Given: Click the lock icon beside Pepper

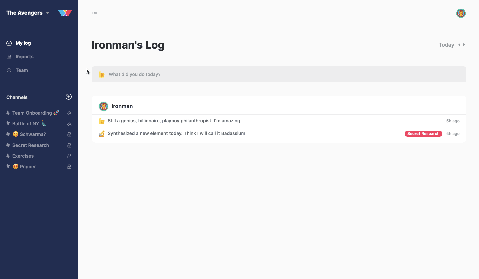Looking at the screenshot, I should (x=69, y=167).
